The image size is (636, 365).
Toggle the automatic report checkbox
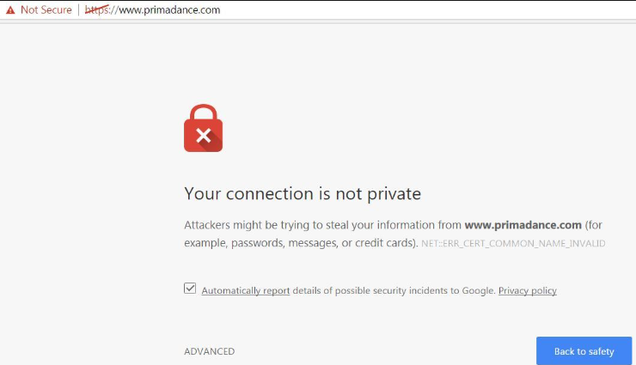click(190, 289)
